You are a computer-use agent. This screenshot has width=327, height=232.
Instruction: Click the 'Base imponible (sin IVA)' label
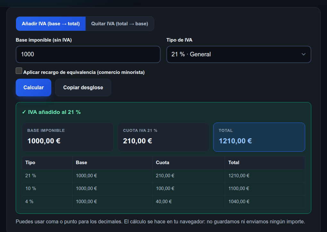tap(44, 40)
